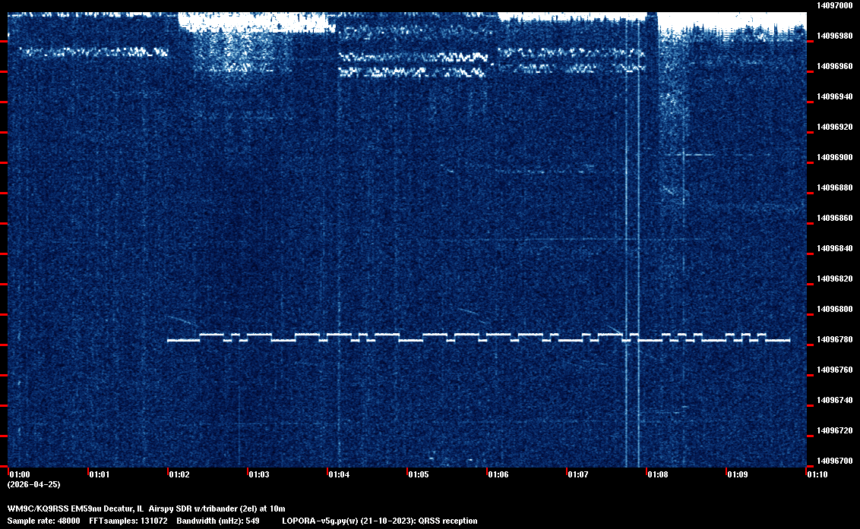Viewport: 860px width, 529px height.
Task: Click the 14096980 frequency label
Action: pos(835,36)
